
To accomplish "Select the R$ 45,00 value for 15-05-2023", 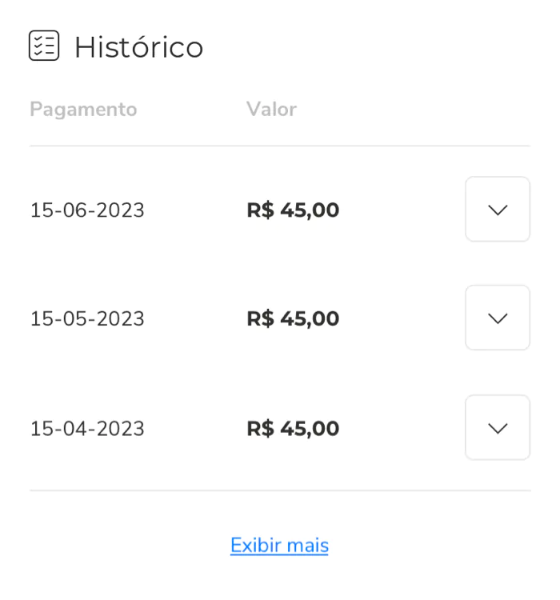I will (293, 318).
